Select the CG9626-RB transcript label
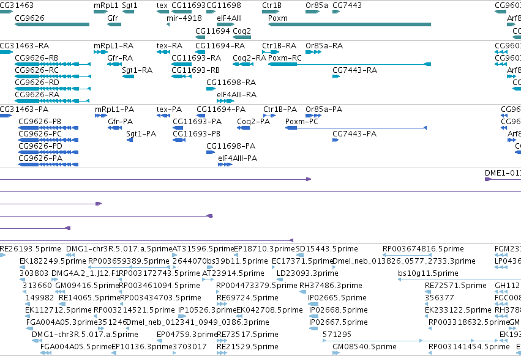This screenshot has height=356, width=521. [37, 57]
